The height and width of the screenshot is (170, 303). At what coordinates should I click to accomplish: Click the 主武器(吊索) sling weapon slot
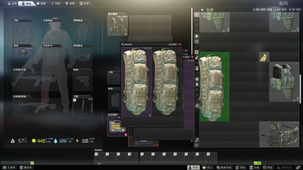pyautogui.click(x=37, y=81)
